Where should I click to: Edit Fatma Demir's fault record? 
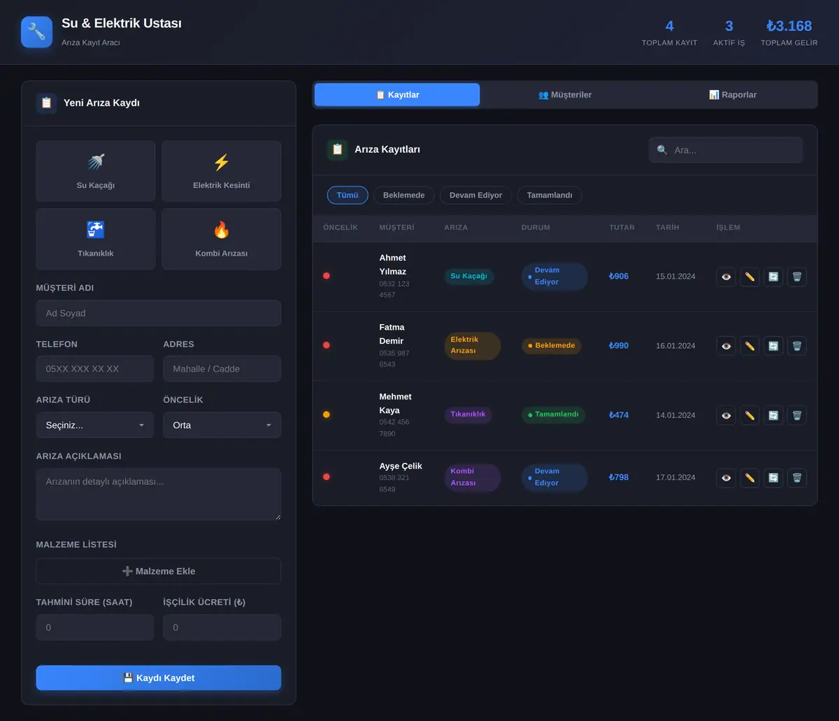(x=750, y=346)
